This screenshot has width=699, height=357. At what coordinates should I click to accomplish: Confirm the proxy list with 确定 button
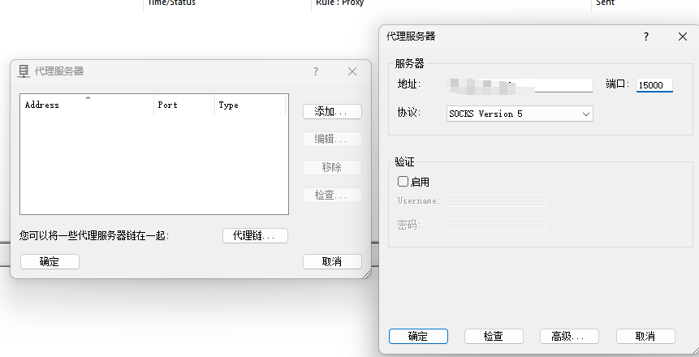point(50,261)
